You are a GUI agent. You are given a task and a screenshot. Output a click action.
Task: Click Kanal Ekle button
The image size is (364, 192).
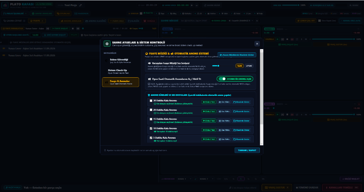click(x=350, y=21)
